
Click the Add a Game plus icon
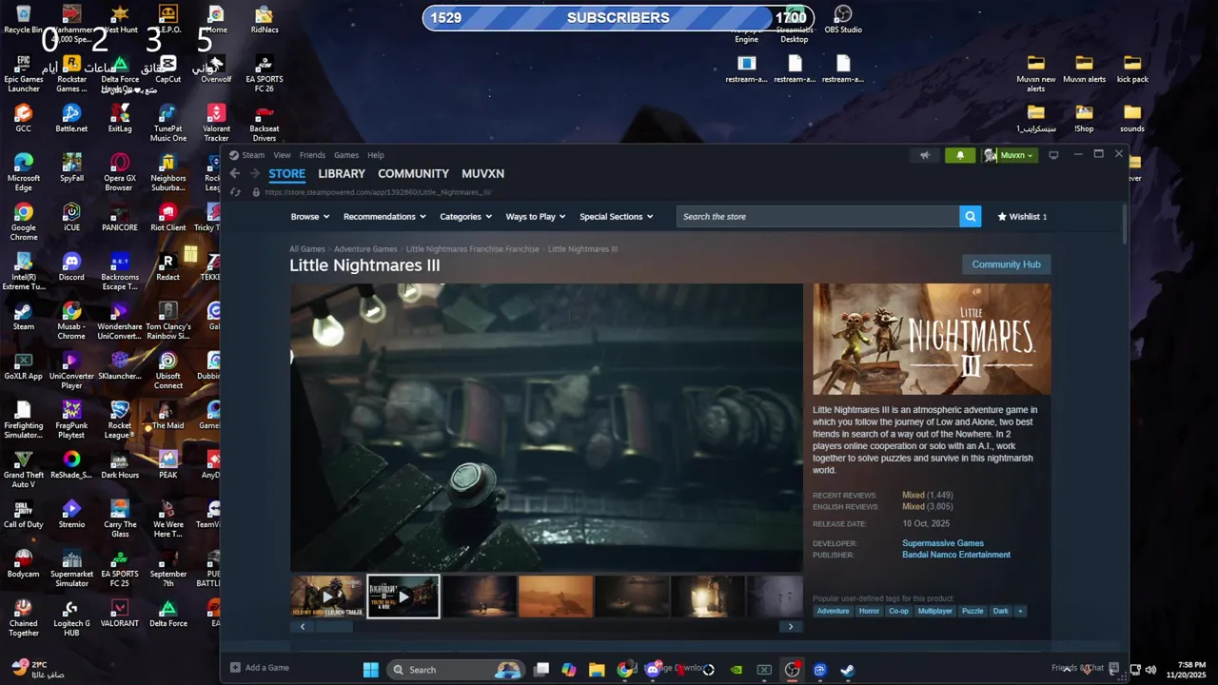pos(235,668)
